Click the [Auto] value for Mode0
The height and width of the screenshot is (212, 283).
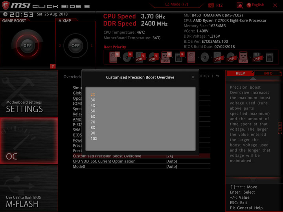171,166
